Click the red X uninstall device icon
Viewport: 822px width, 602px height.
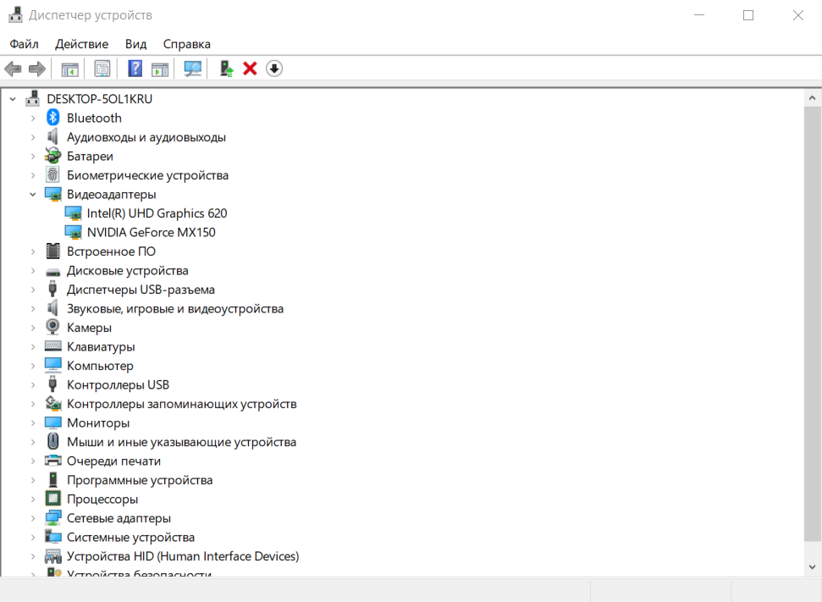tap(250, 69)
